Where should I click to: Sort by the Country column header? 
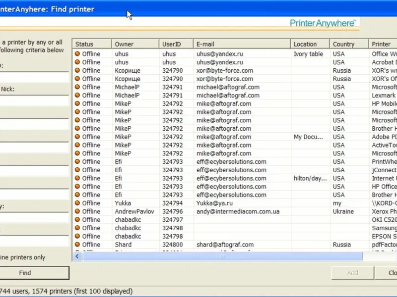coord(349,44)
